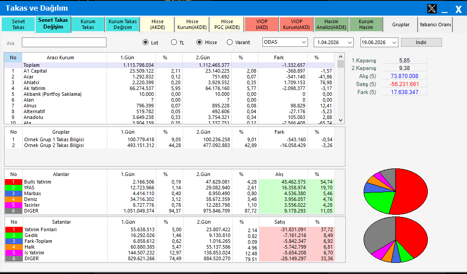Select Ornek Grup 2 Takas Bilgisi row
The height and width of the screenshot is (274, 467).
[169, 145]
